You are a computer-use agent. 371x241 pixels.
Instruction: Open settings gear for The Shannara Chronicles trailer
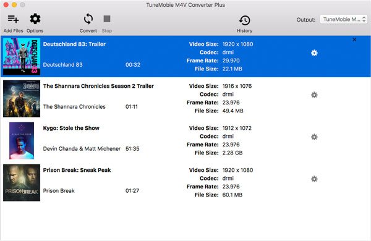[314, 95]
